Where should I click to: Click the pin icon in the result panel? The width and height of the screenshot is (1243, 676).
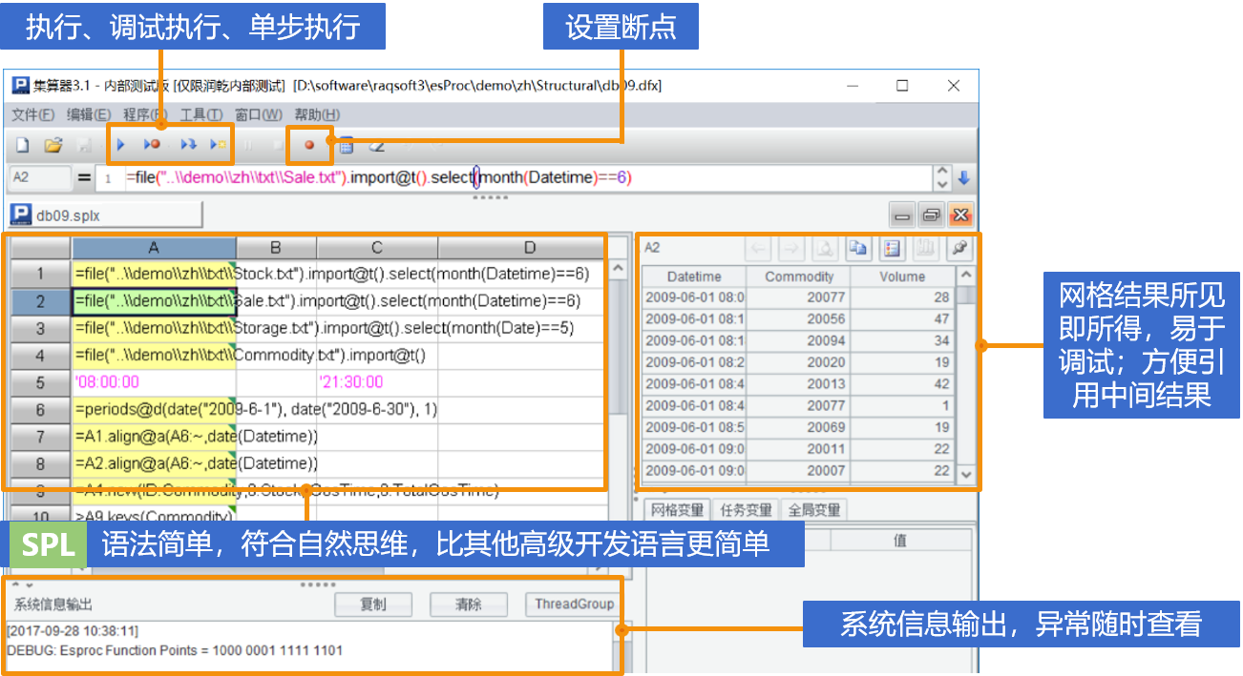click(959, 248)
